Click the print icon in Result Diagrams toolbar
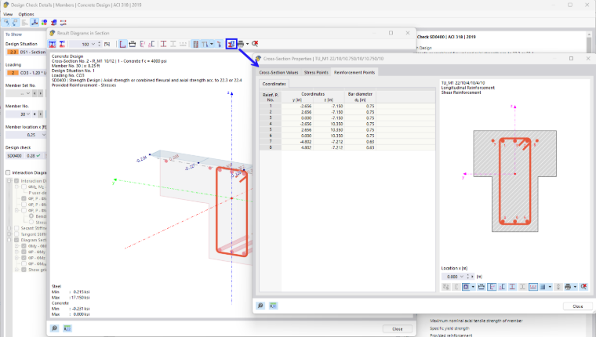Screen dimensions: 596x337 (x=241, y=44)
